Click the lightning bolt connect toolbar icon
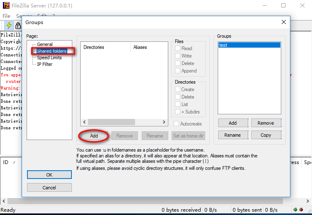The height and width of the screenshot is (215, 312). coord(9,25)
